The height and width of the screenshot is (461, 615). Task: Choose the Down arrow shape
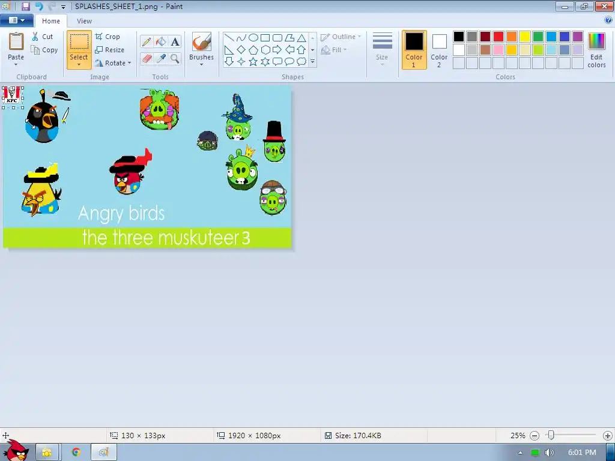coord(229,62)
